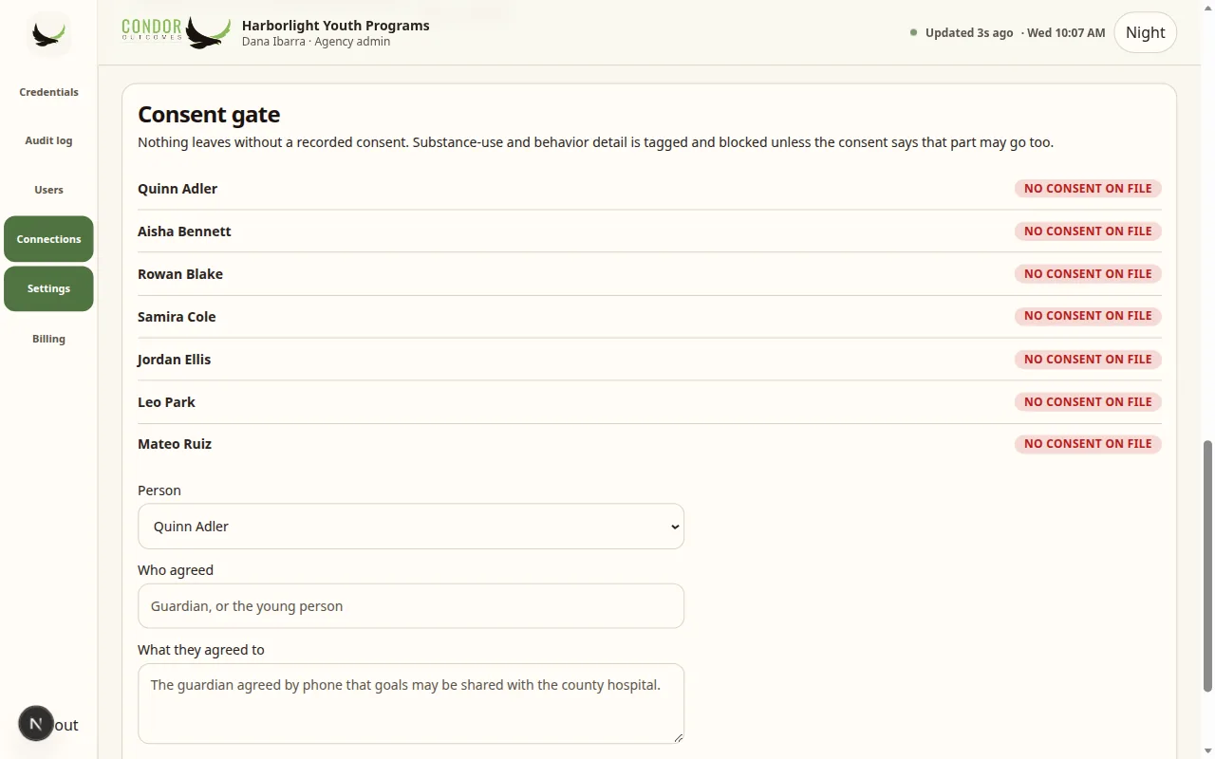
Task: Click the Aisha Bennett row name
Action: [x=184, y=231]
